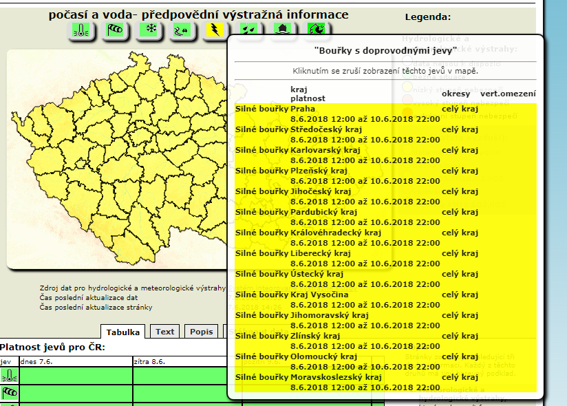This screenshot has height=406, width=567.
Task: Select the wind sock warning icon in the top toolbar
Action: 115,30
